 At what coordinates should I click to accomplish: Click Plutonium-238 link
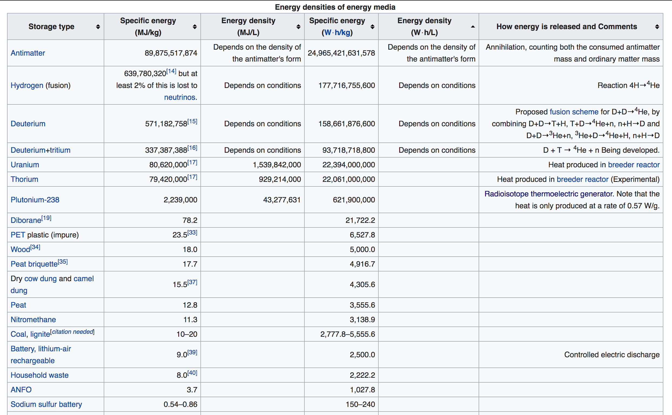tap(35, 200)
